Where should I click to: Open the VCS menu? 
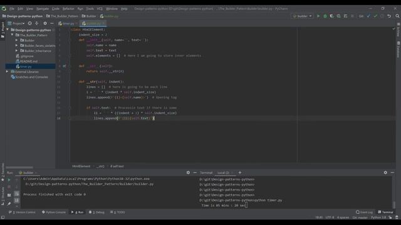[x=100, y=9]
